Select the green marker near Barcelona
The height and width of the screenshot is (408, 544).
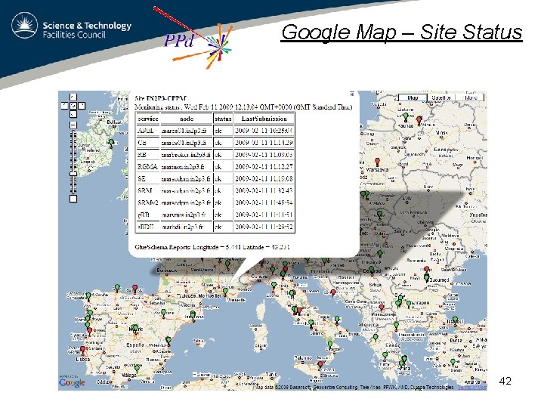click(x=193, y=316)
